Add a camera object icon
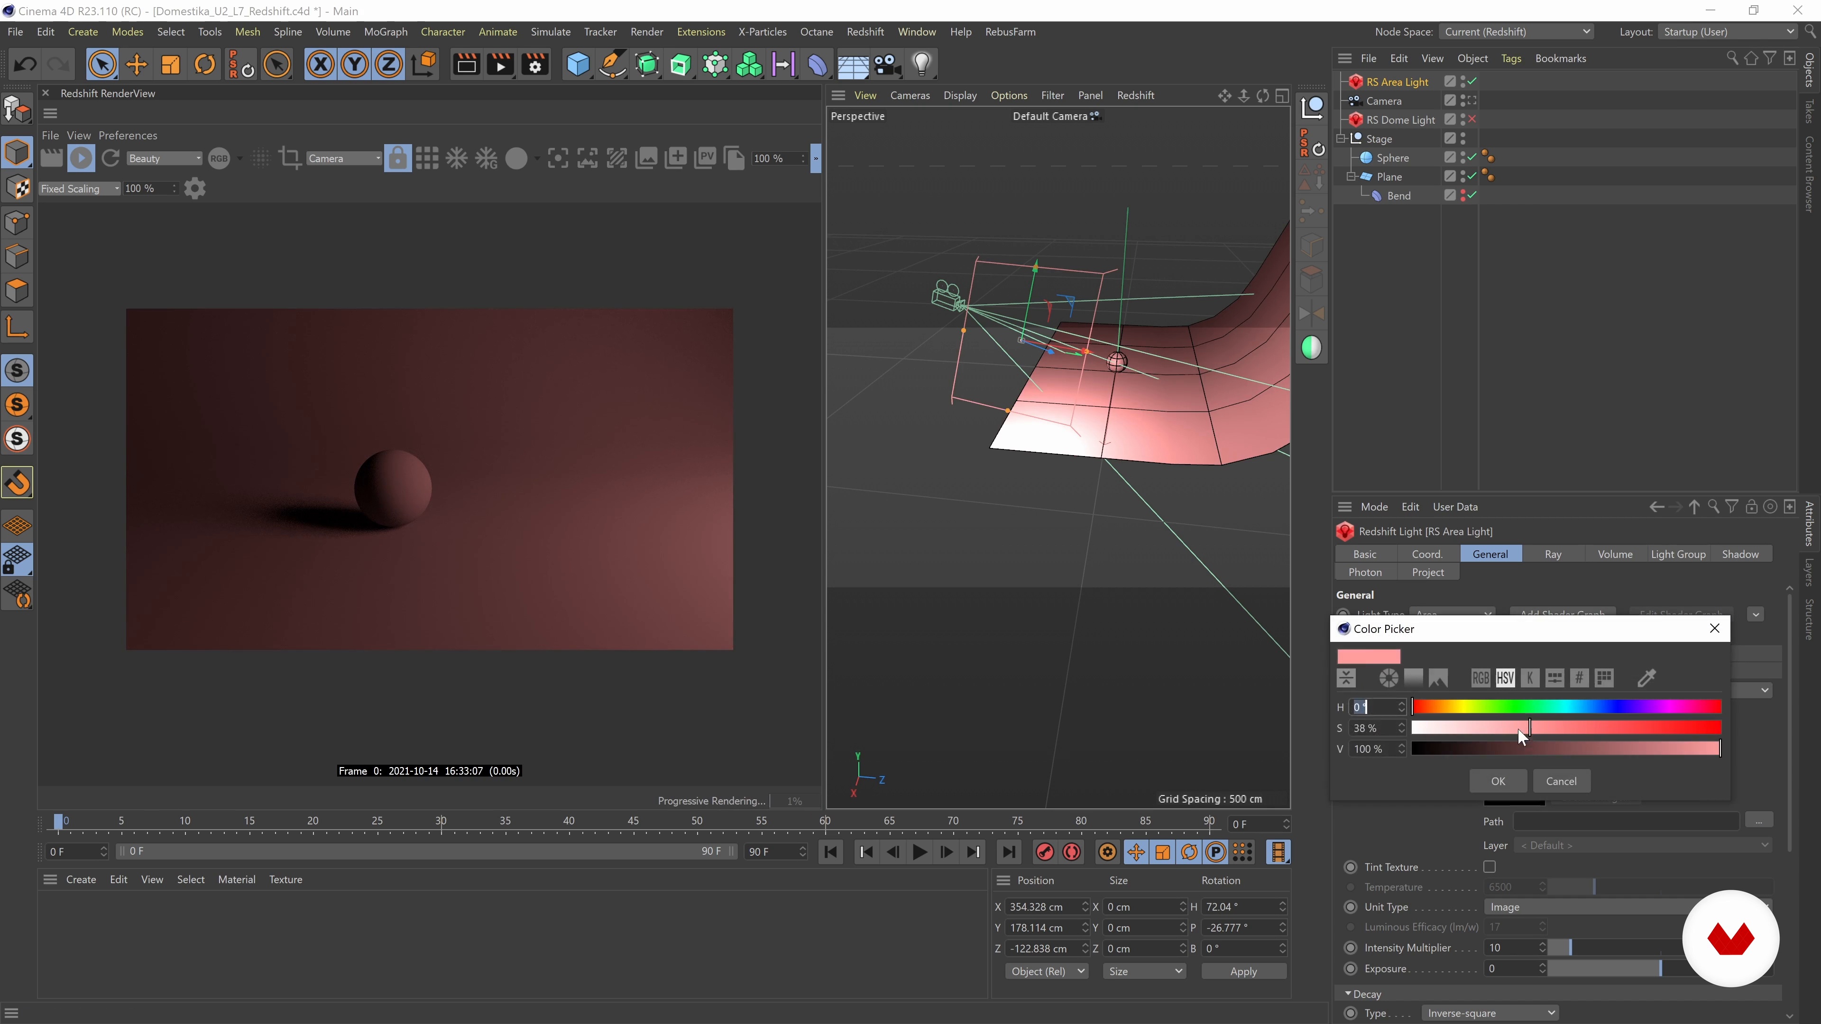Screen dimensions: 1821x1024 pos(887,65)
